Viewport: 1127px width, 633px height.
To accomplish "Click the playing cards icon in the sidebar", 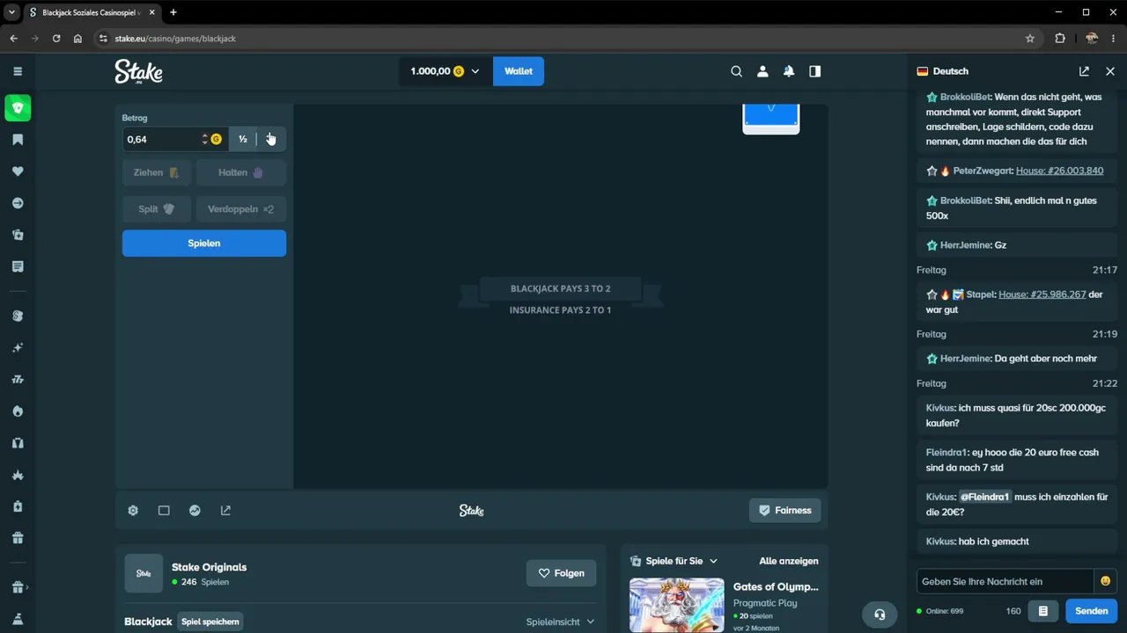I will tap(18, 235).
